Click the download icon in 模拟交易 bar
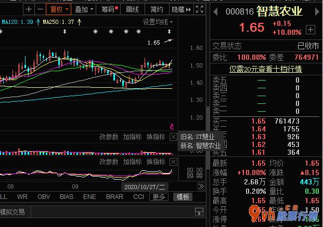 tap(199, 211)
